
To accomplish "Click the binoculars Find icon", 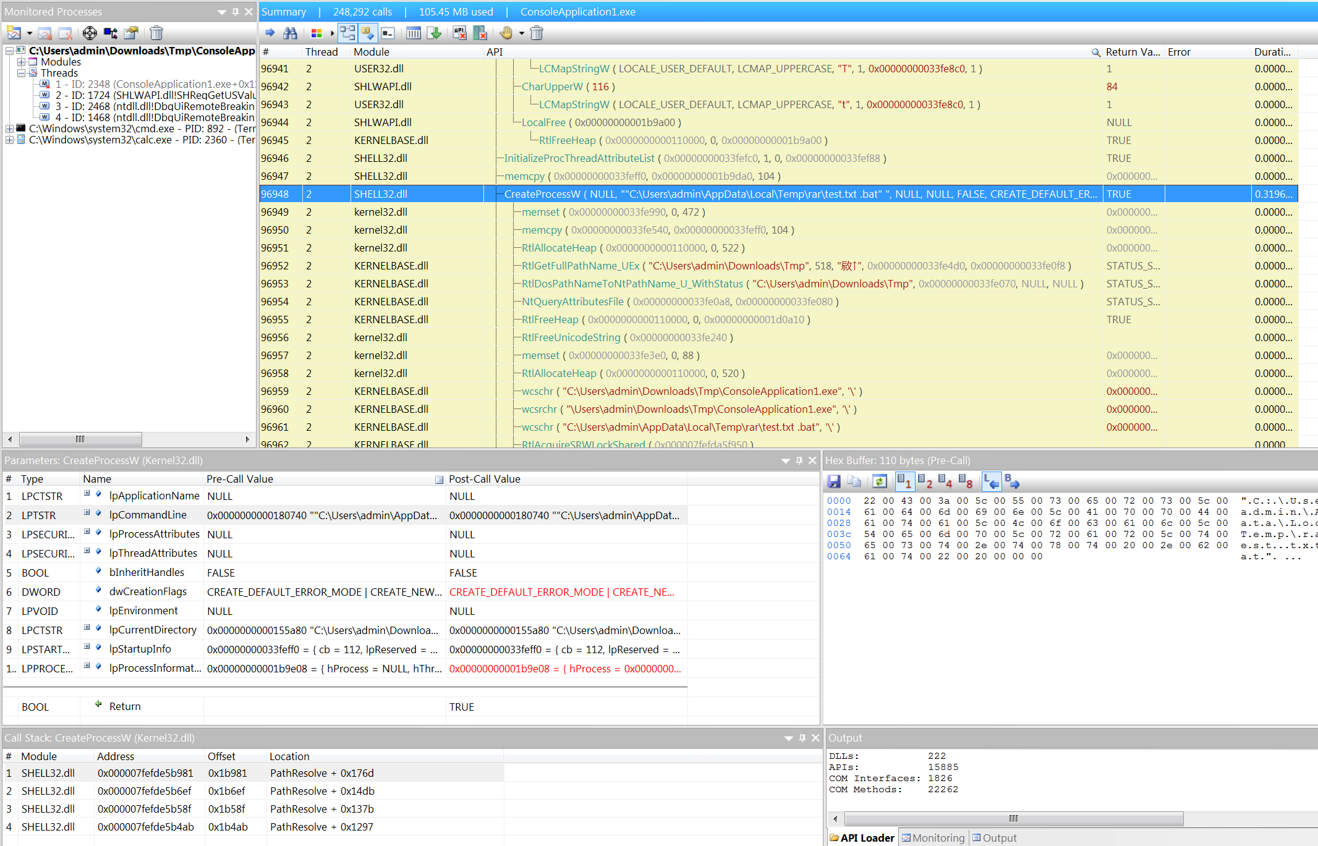I will point(290,33).
